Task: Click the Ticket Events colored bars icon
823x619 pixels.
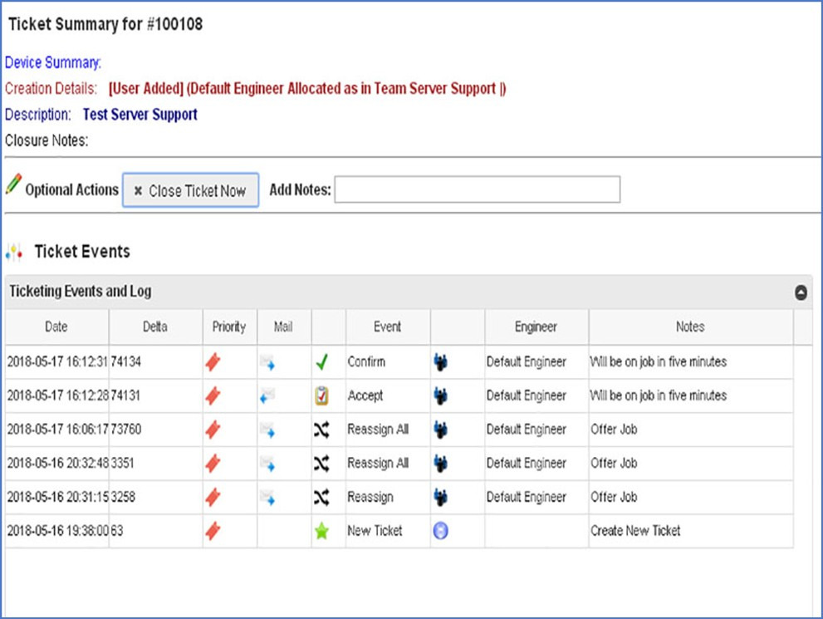Action: click(14, 252)
